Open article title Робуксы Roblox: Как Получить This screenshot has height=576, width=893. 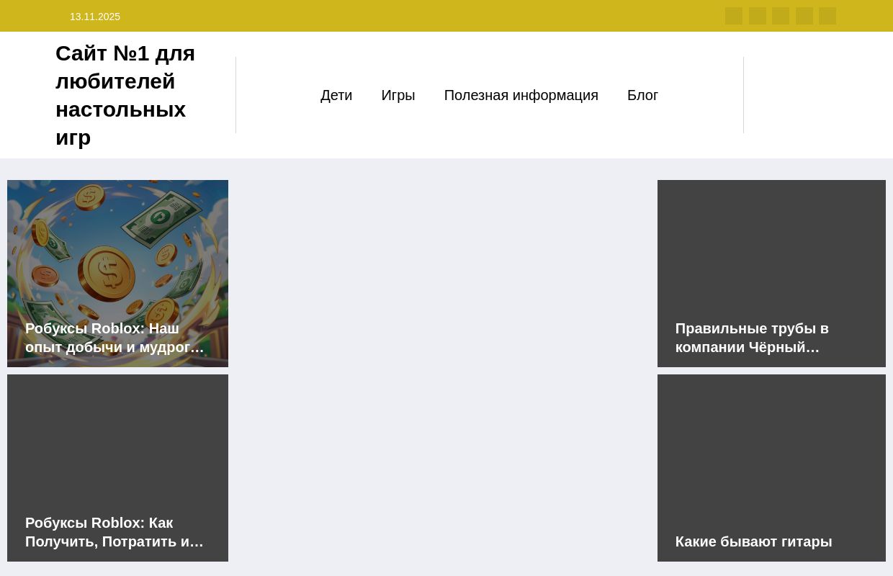(x=115, y=532)
